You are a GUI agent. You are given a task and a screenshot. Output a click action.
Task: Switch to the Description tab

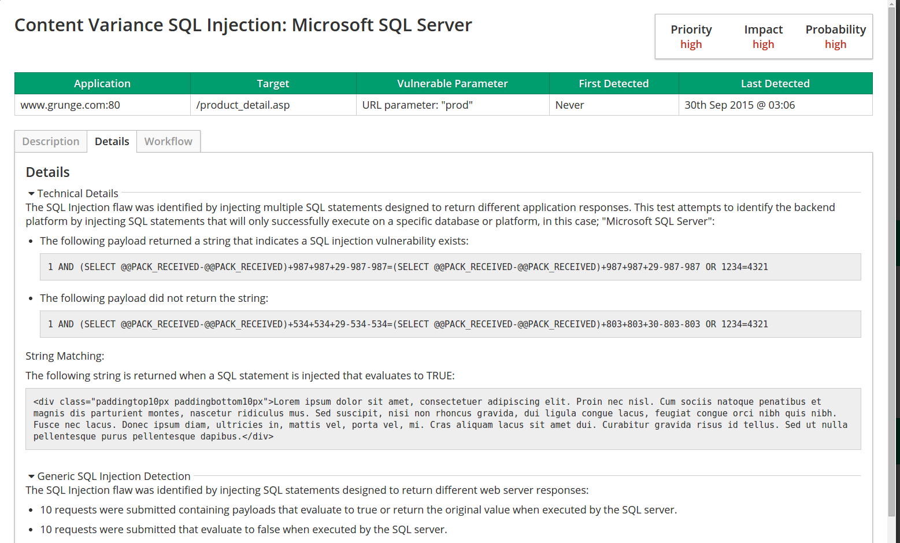click(51, 142)
